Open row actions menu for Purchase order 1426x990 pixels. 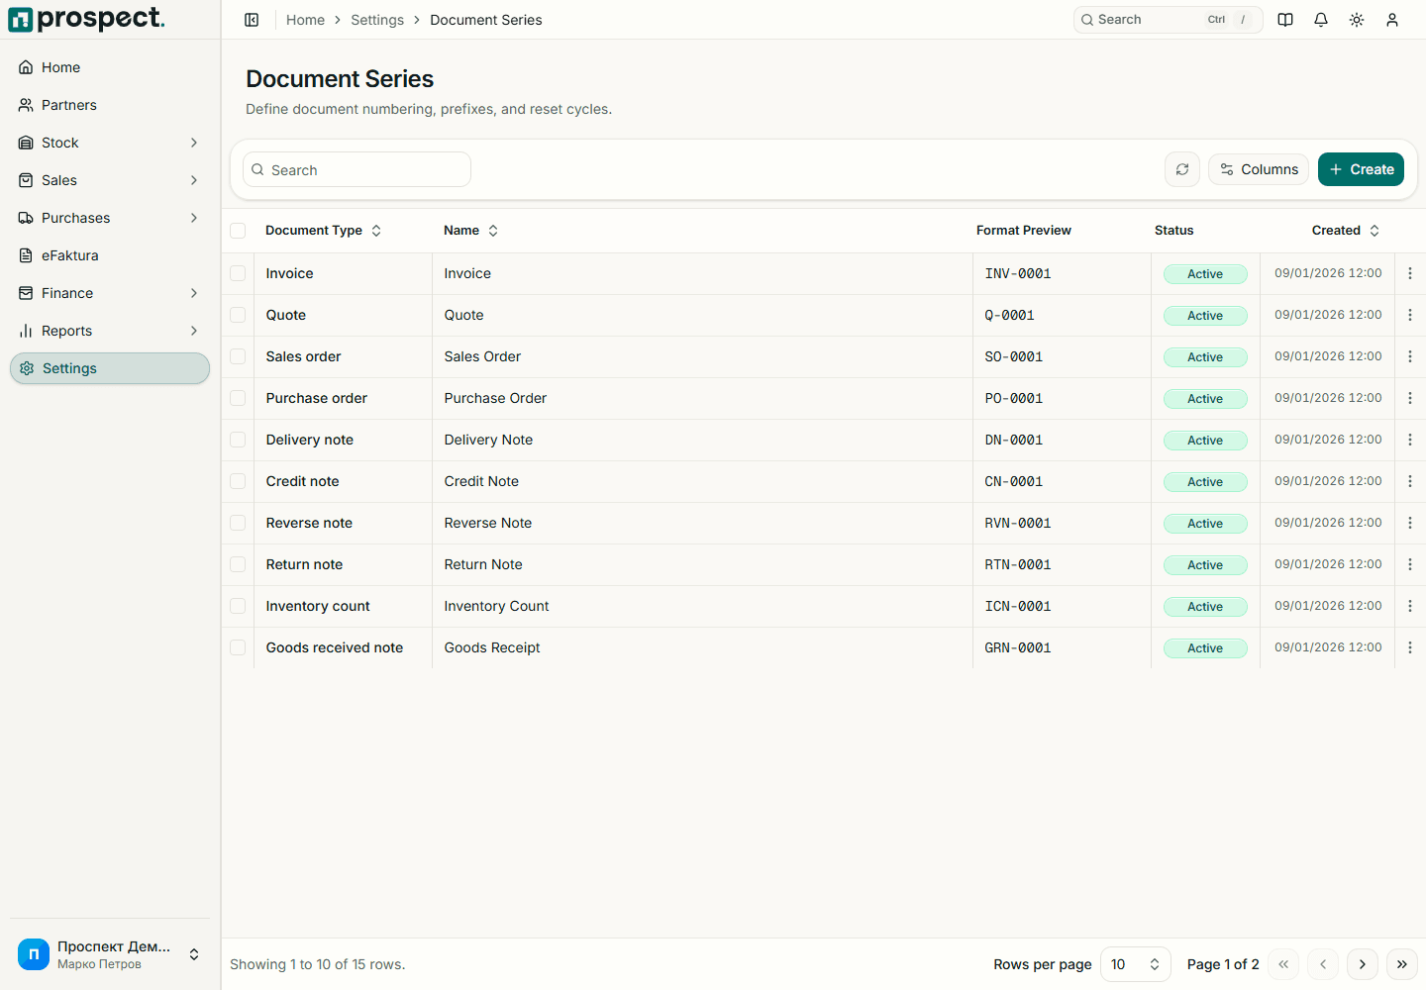1410,398
